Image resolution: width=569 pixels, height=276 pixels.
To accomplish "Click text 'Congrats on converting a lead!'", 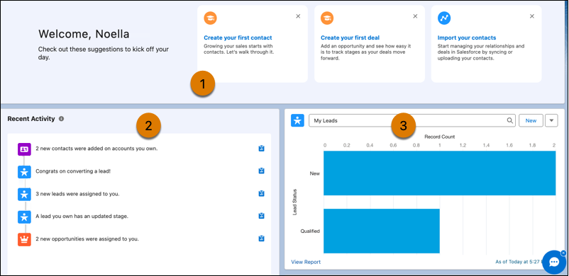I will coord(73,171).
